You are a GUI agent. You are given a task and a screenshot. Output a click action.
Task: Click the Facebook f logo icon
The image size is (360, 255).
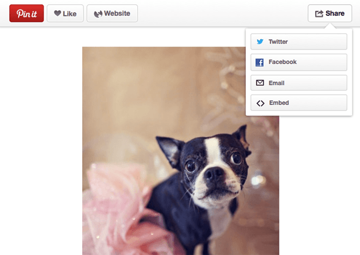click(260, 62)
